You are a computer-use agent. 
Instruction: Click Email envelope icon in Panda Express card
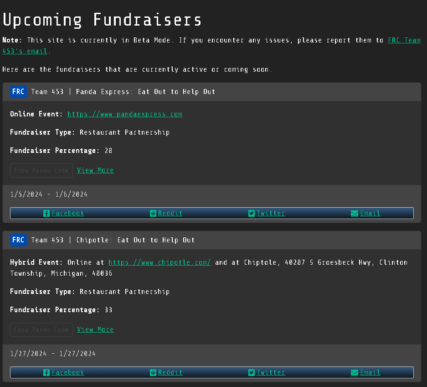(x=354, y=213)
